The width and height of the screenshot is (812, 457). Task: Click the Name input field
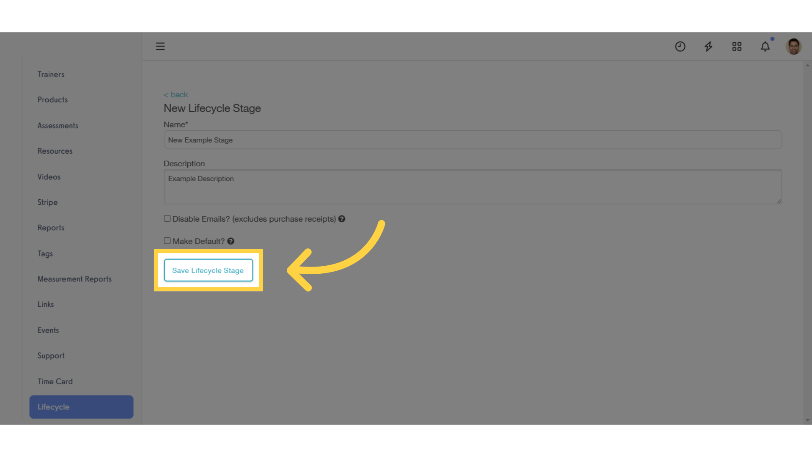472,140
